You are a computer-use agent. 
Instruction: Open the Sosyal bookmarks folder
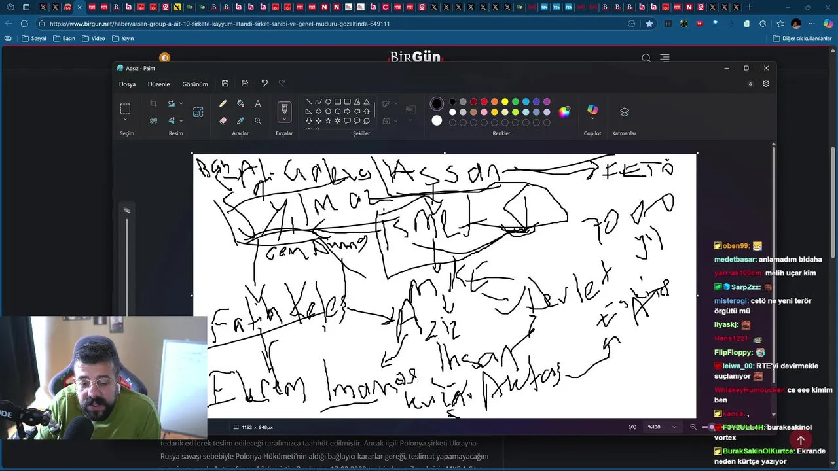click(x=34, y=39)
